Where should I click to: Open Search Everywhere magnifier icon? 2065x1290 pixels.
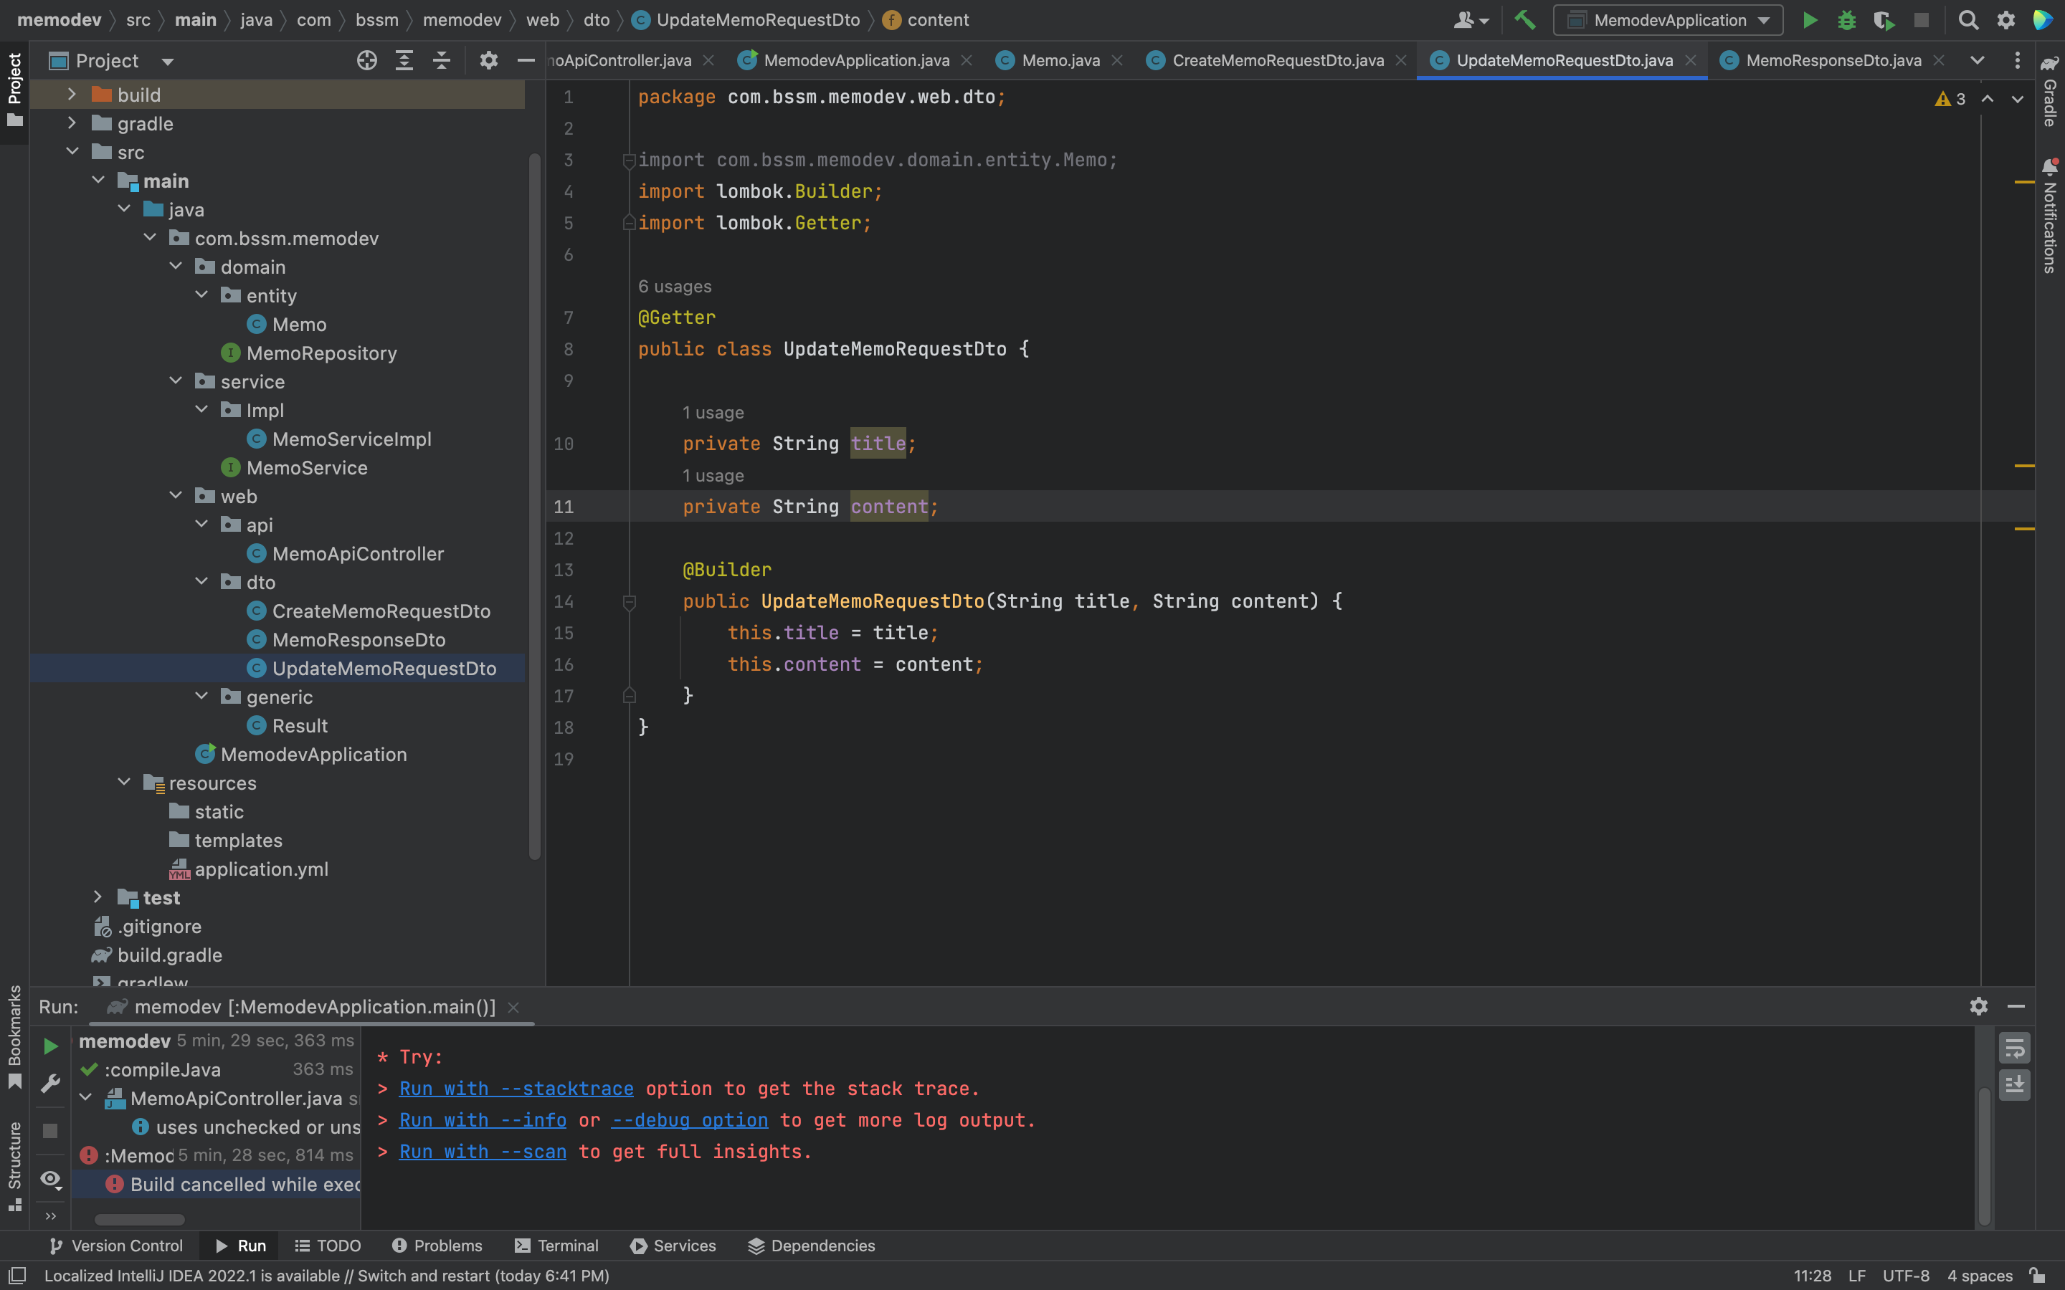1967,19
